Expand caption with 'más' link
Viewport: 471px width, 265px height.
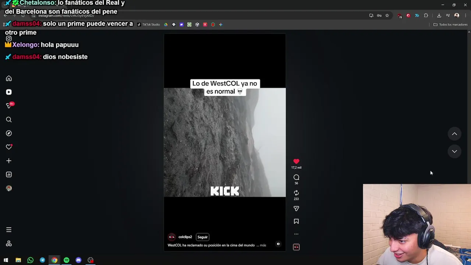pos(263,245)
